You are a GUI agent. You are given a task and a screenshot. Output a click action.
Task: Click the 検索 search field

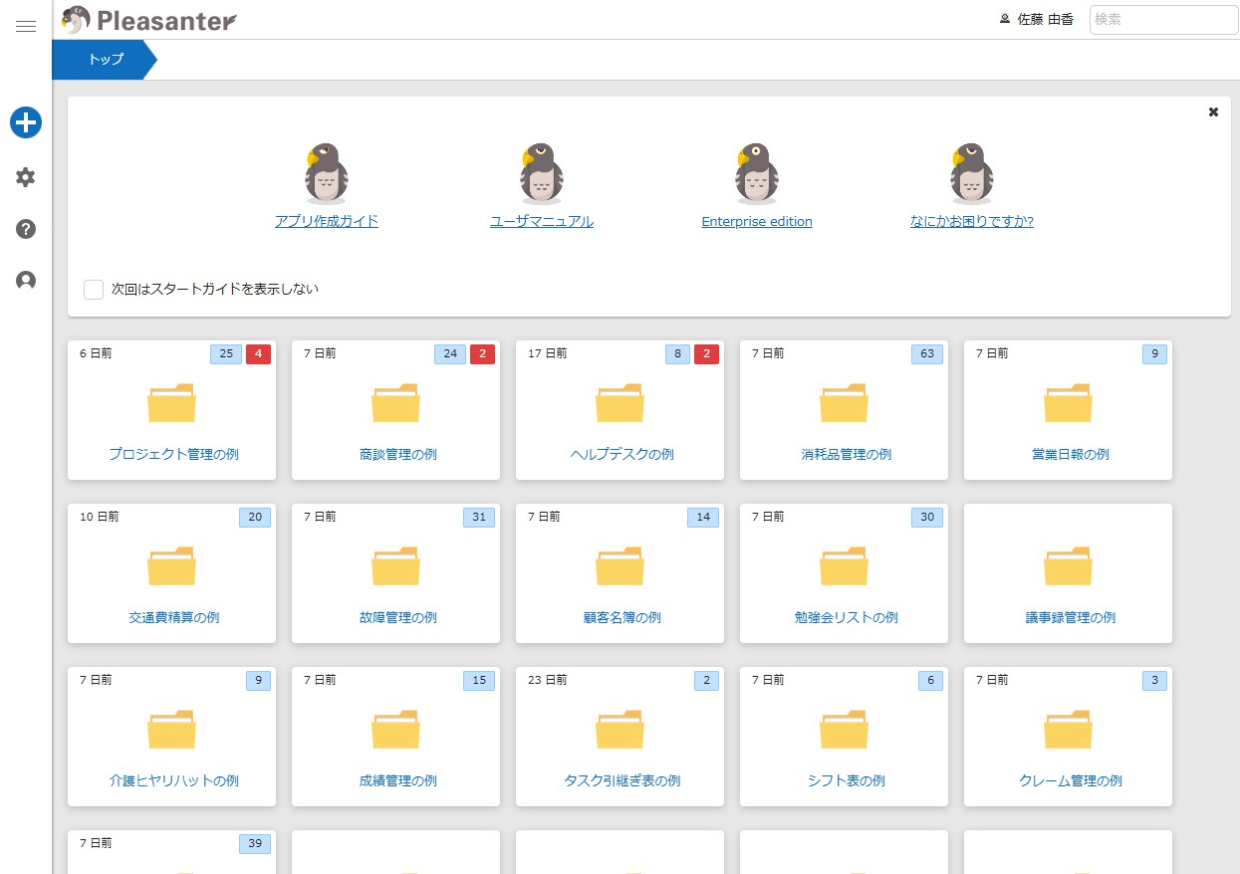(x=1163, y=20)
